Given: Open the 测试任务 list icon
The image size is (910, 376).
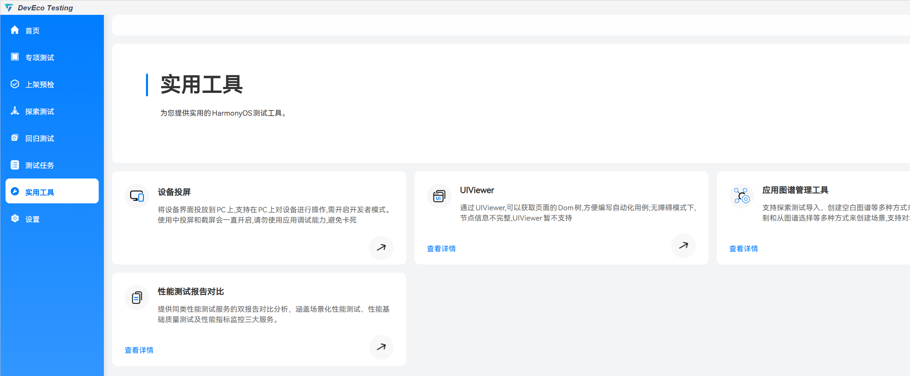Looking at the screenshot, I should tap(14, 165).
